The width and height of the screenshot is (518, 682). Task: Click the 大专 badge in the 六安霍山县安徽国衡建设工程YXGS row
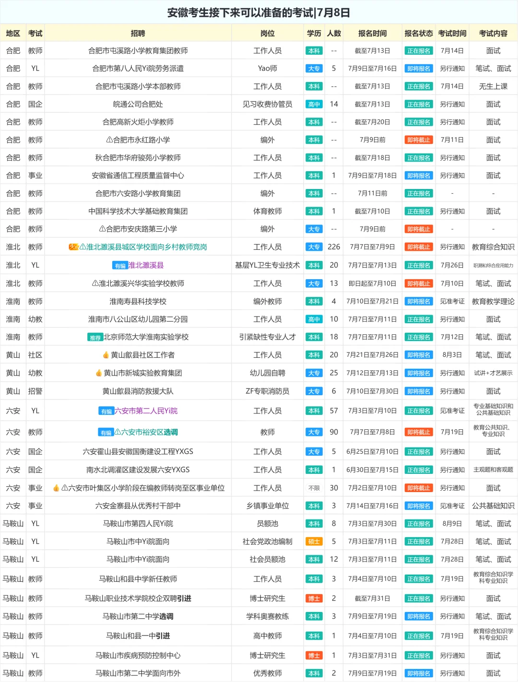click(x=314, y=452)
